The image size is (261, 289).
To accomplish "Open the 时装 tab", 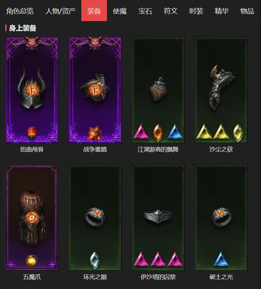I will (196, 11).
